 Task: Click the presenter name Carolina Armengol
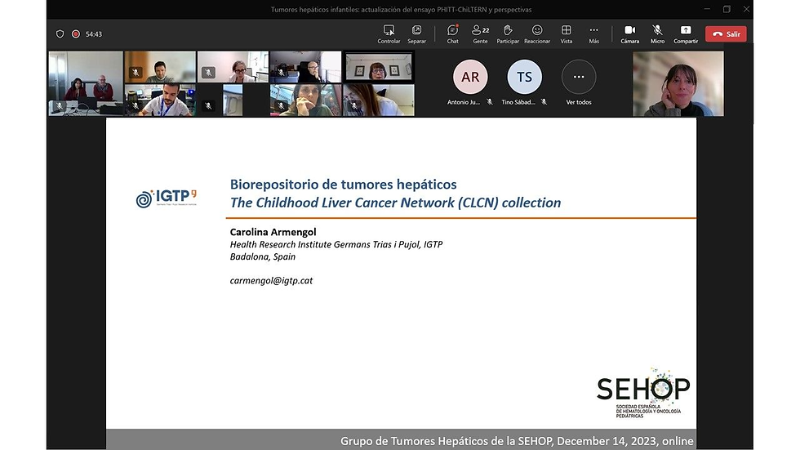[x=273, y=232]
